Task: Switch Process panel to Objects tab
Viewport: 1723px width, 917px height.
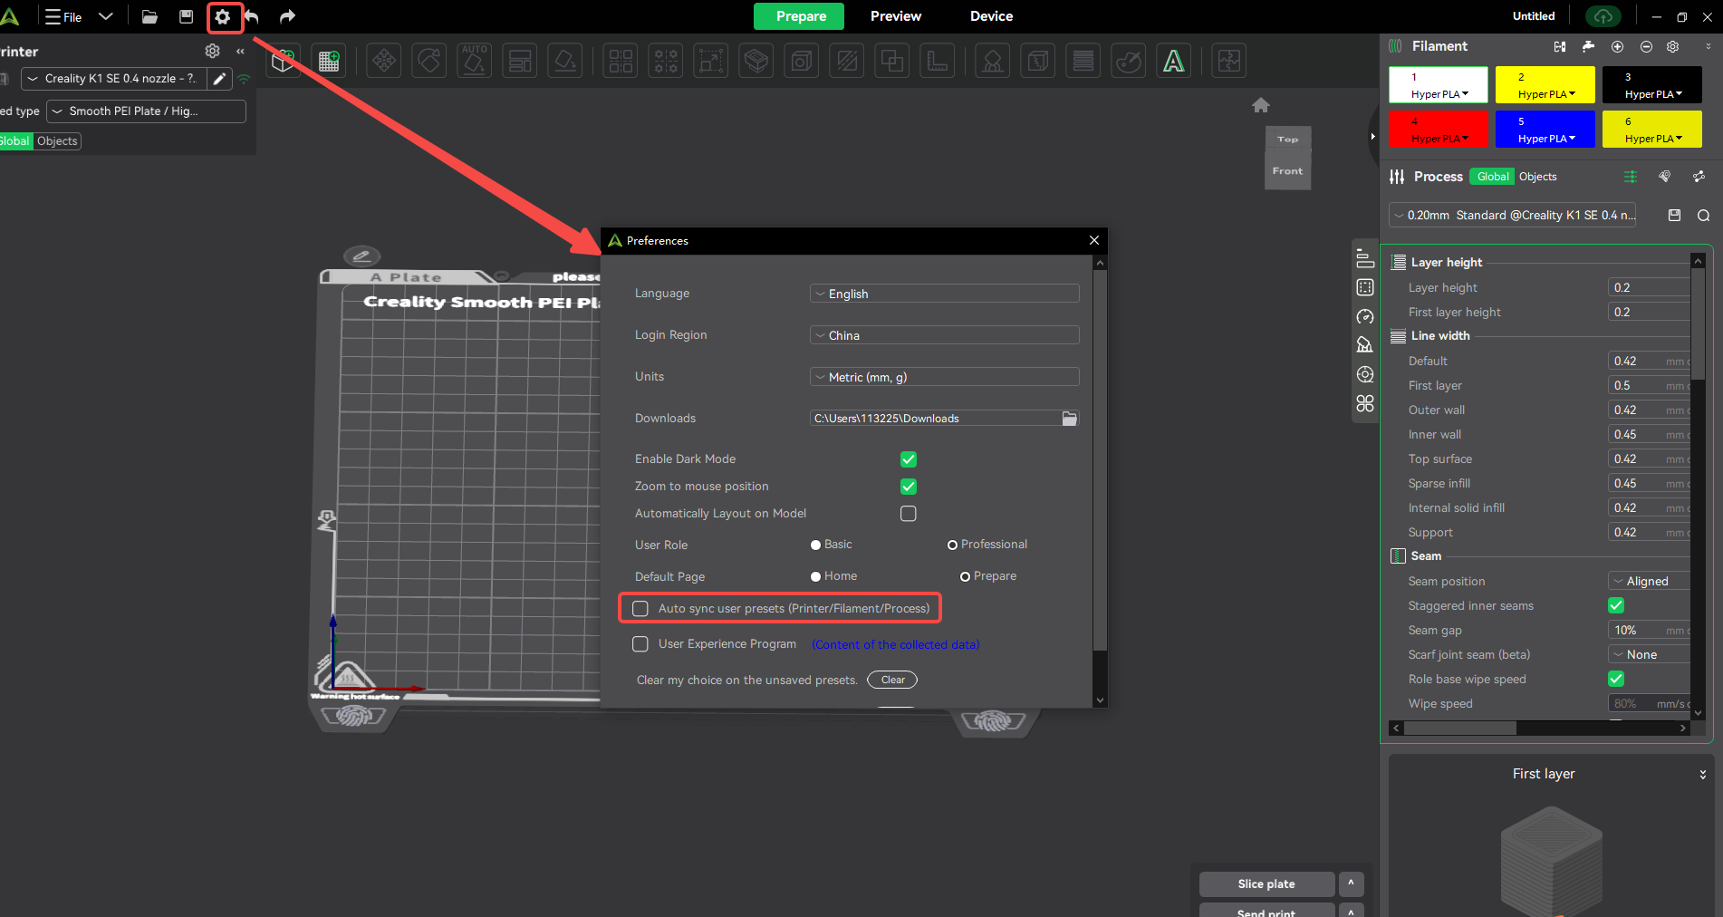Action: pyautogui.click(x=1537, y=177)
